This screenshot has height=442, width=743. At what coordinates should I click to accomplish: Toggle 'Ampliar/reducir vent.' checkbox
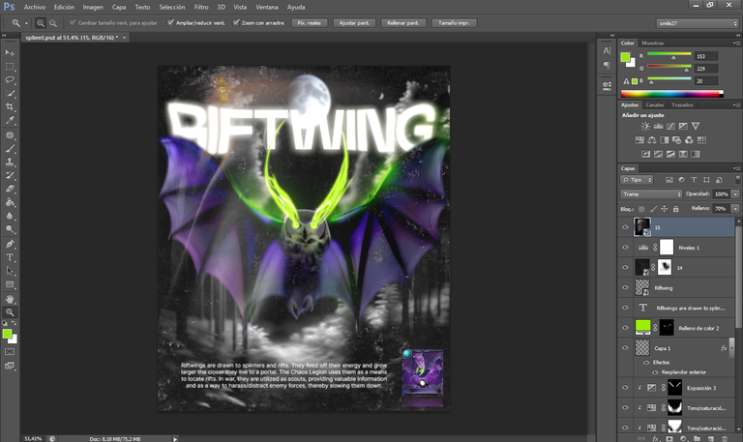point(170,23)
